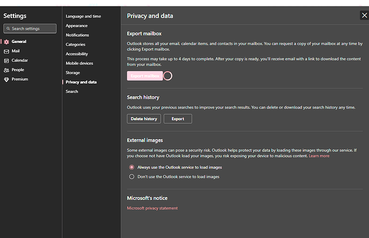Click the Mail envelope icon
The height and width of the screenshot is (238, 369).
click(6, 51)
